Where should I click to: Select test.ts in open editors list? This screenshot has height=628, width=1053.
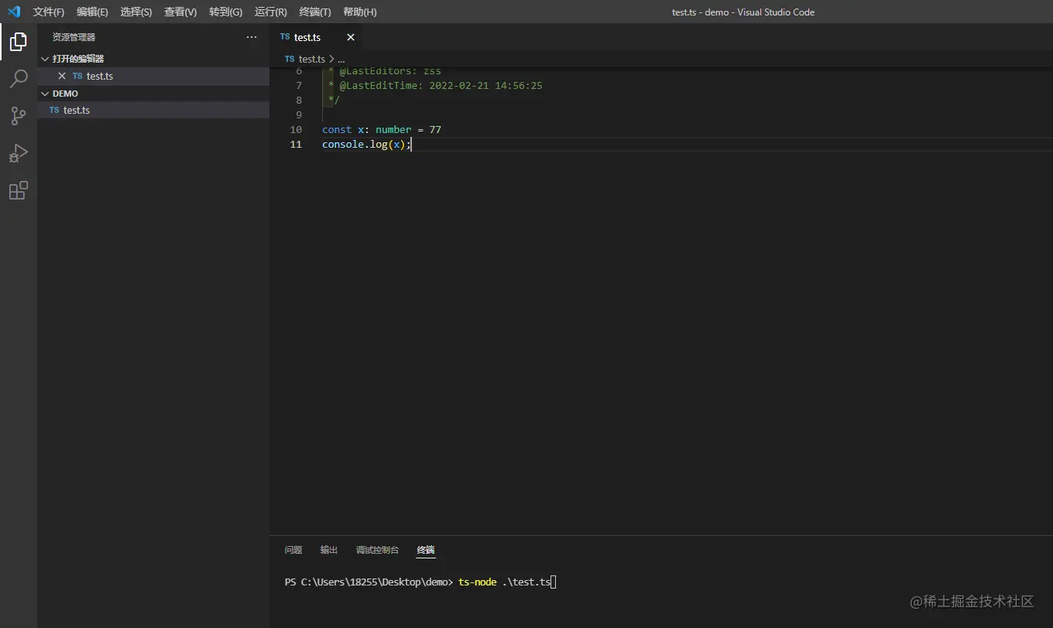pos(153,76)
